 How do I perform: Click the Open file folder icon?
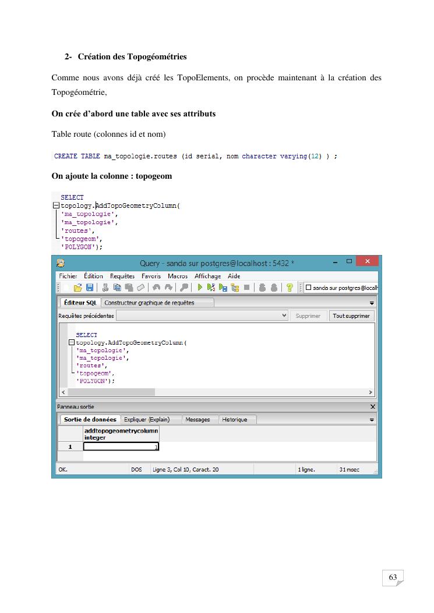pyautogui.click(x=77, y=288)
